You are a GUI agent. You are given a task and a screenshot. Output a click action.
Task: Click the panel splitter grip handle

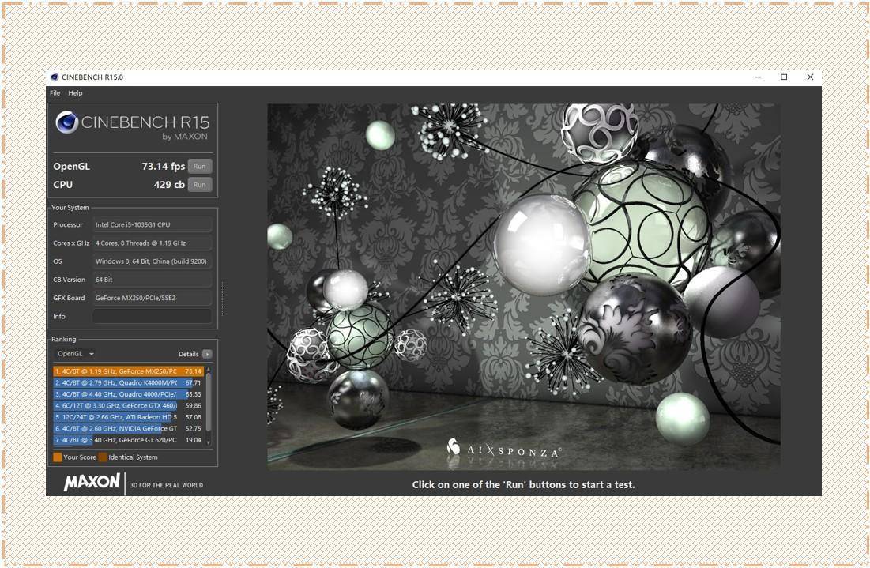tap(223, 299)
